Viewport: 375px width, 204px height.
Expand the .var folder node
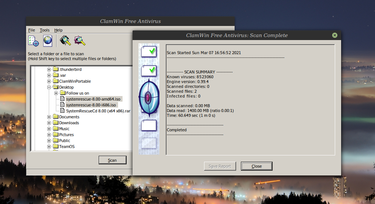pyautogui.click(x=49, y=76)
